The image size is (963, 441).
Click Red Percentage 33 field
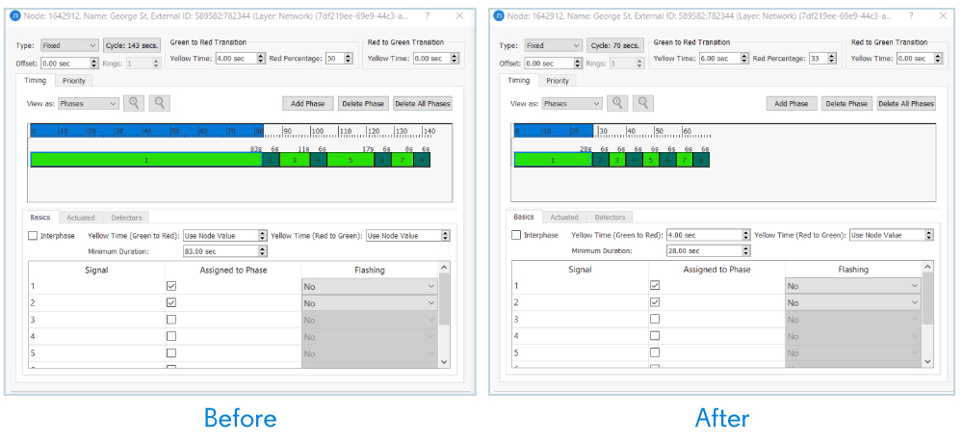tap(822, 59)
